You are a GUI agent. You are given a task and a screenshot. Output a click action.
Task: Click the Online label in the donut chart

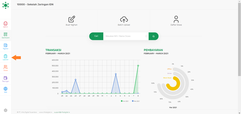pos(169,73)
